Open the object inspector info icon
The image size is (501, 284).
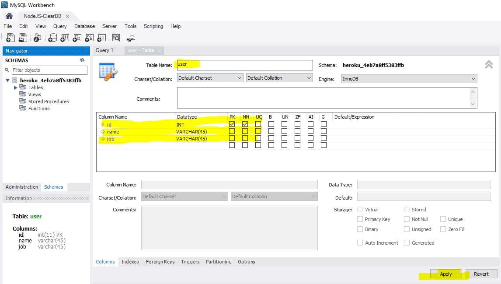tap(38, 38)
